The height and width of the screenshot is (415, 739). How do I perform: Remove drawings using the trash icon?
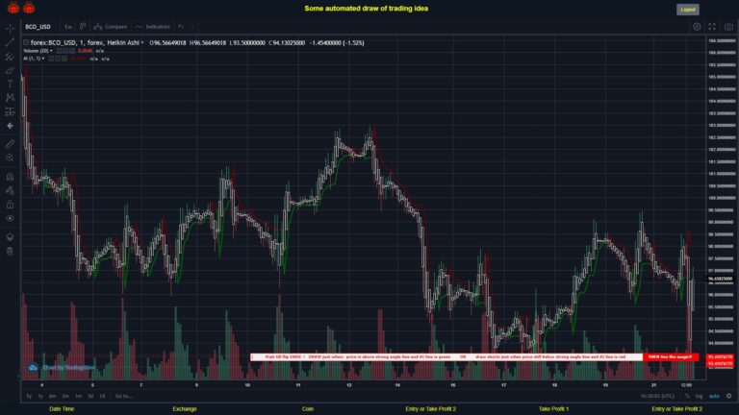point(10,251)
